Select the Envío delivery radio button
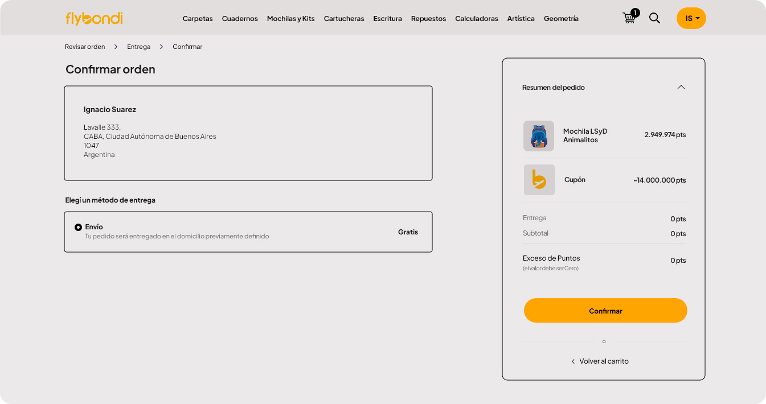This screenshot has width=766, height=404. [x=79, y=227]
